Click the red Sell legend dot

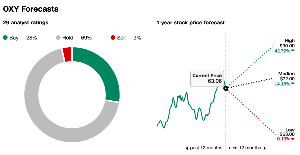pos(113,38)
